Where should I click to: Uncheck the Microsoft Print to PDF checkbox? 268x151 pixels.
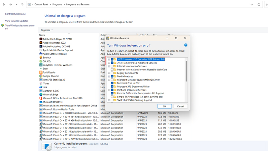point(112,83)
